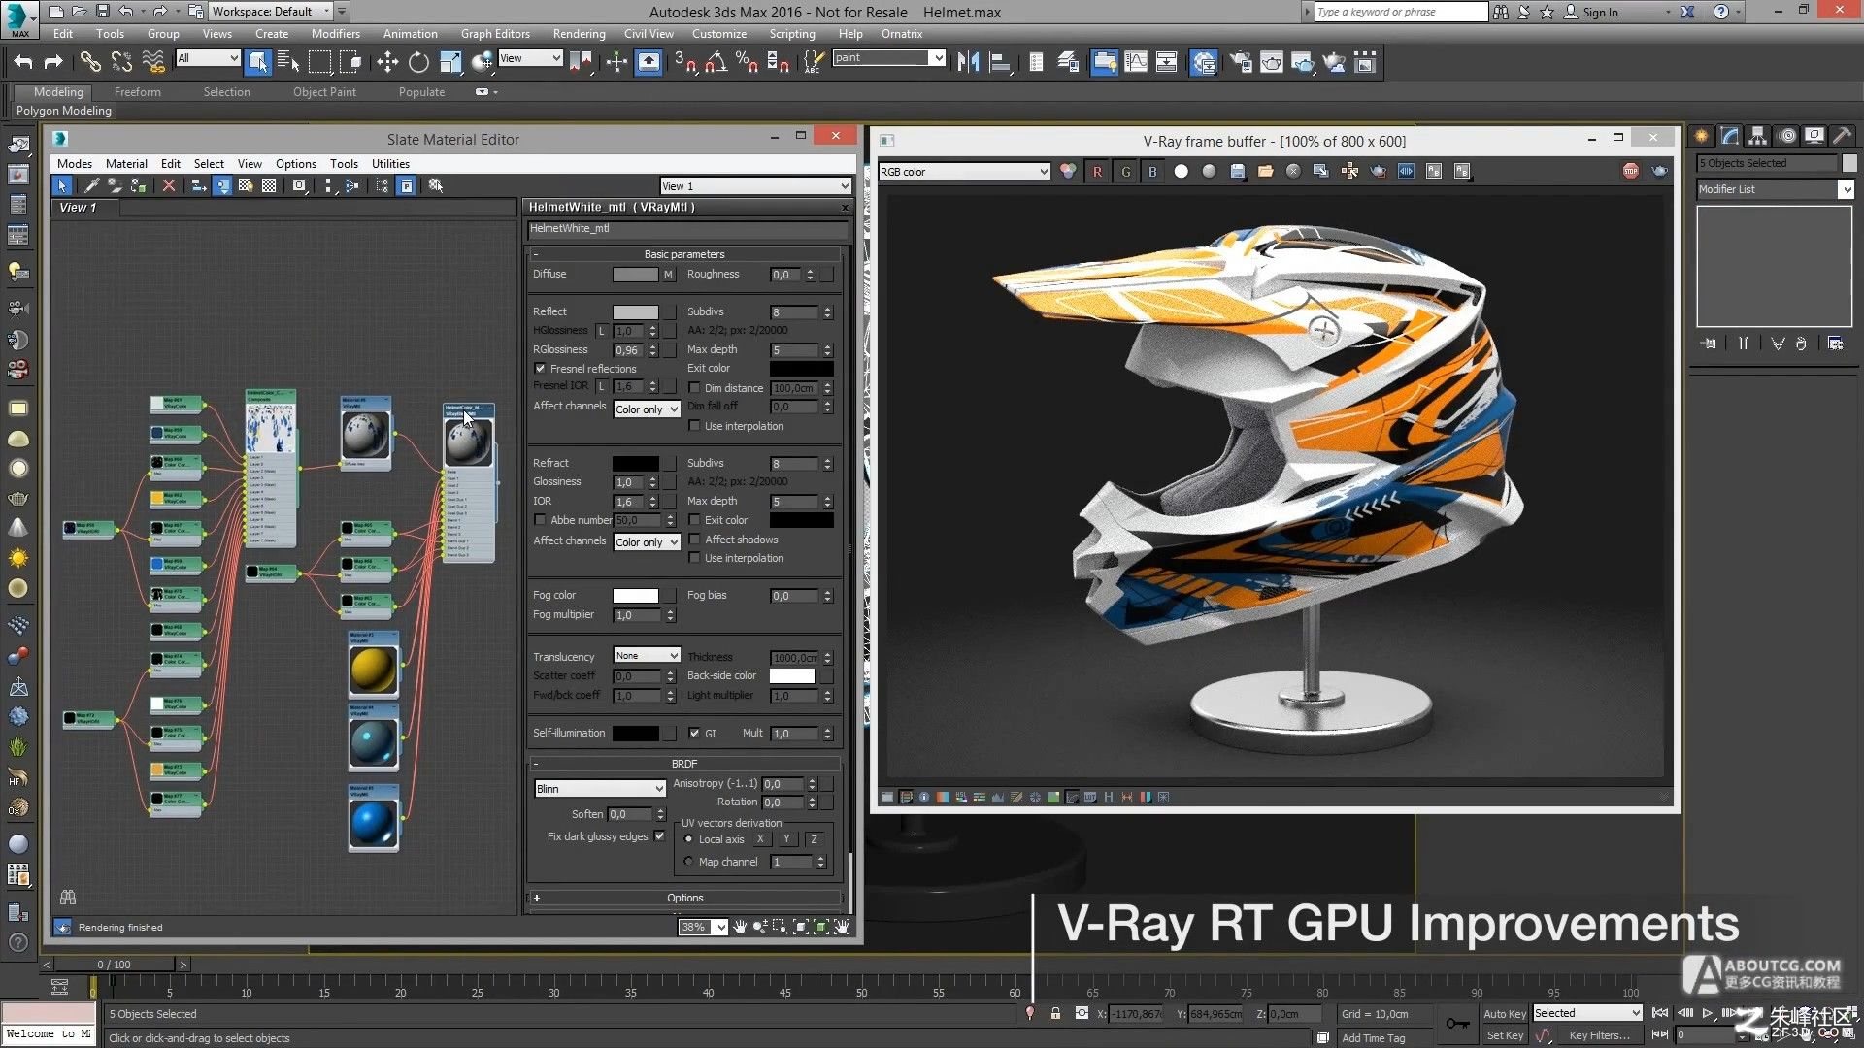Switch to the Freeform ribbon tab

(138, 92)
